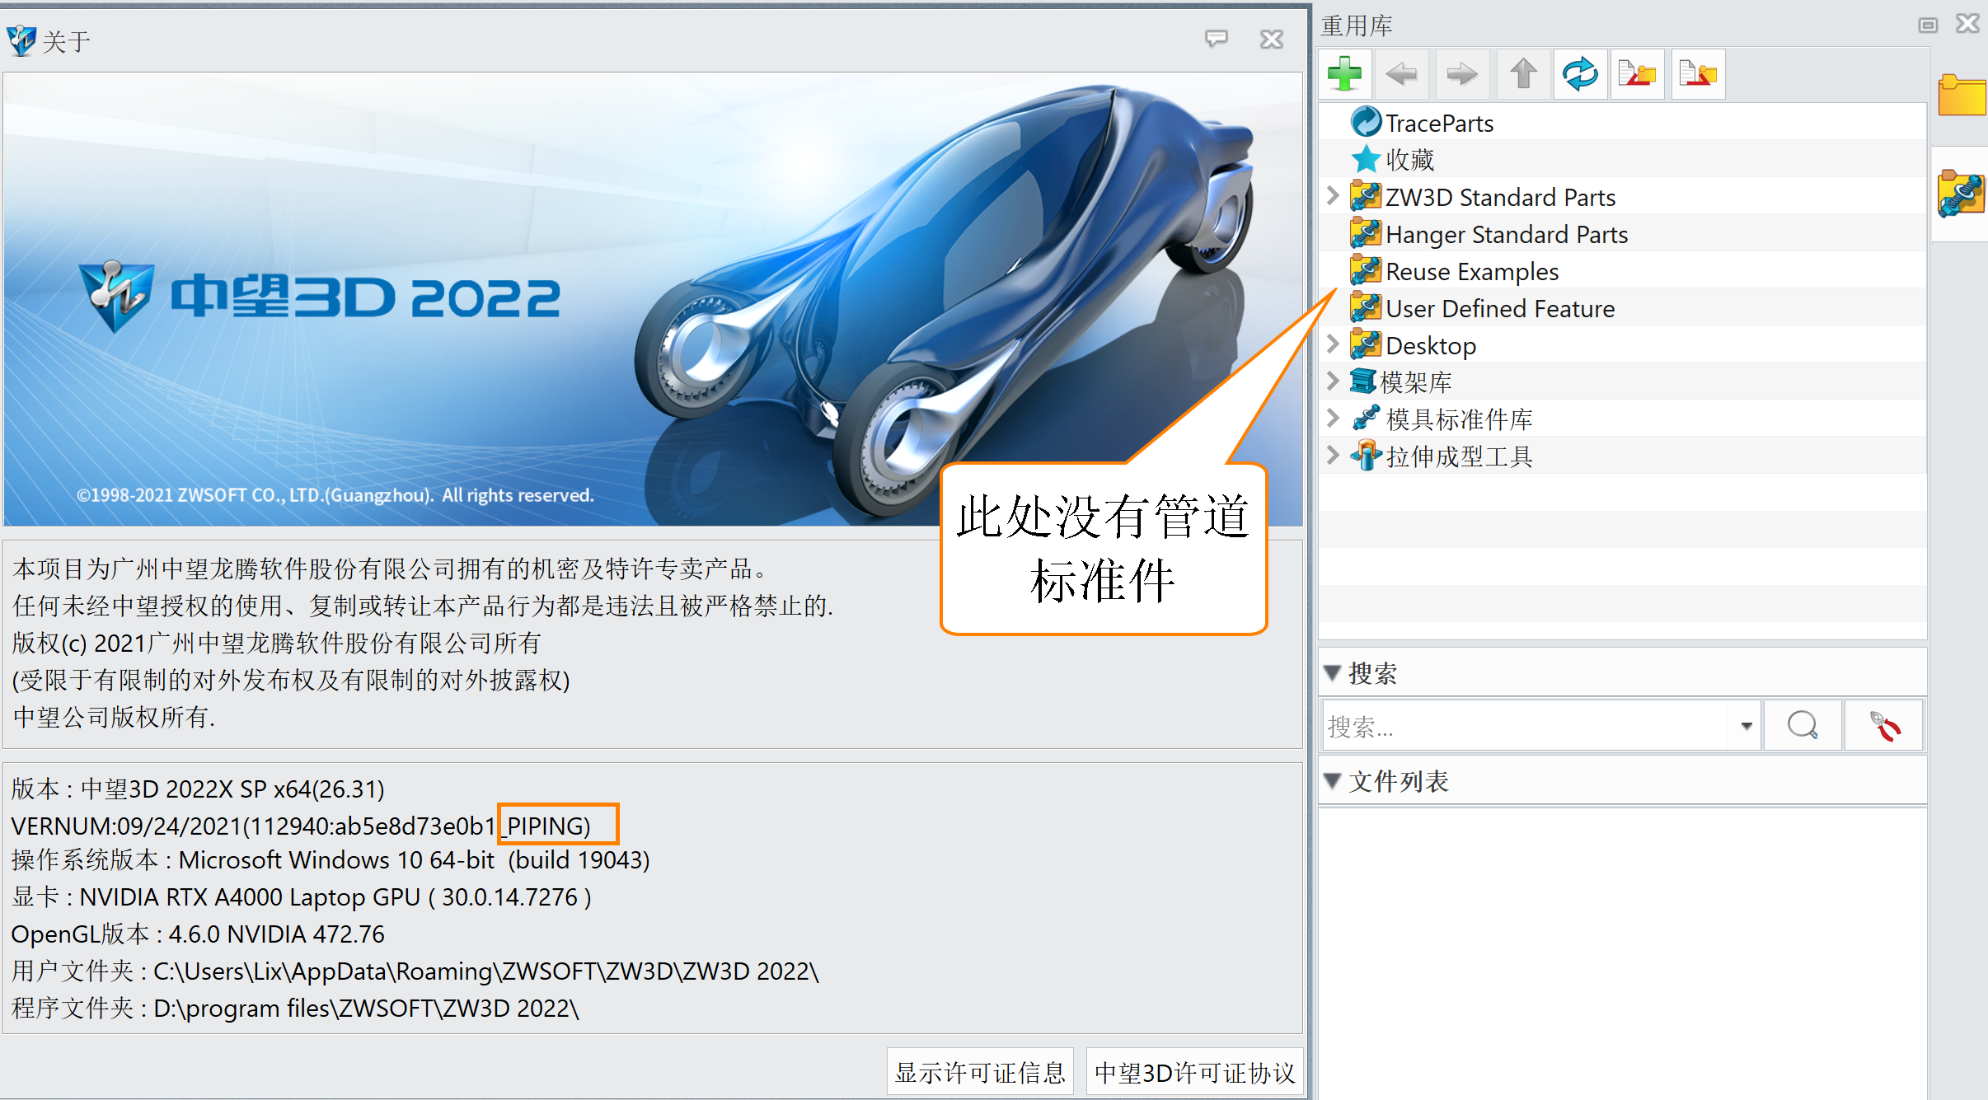Open the 收藏 favorites entry
The height and width of the screenshot is (1100, 1988).
point(1409,159)
